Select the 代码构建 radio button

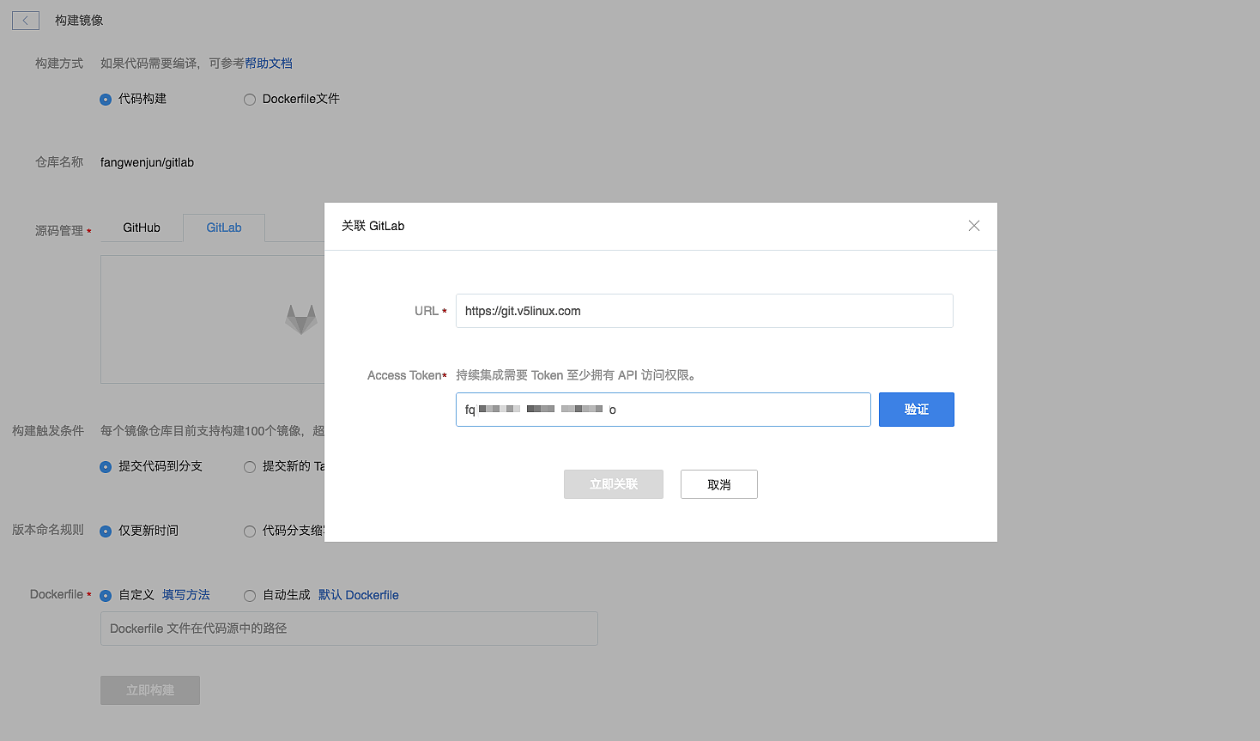point(106,100)
